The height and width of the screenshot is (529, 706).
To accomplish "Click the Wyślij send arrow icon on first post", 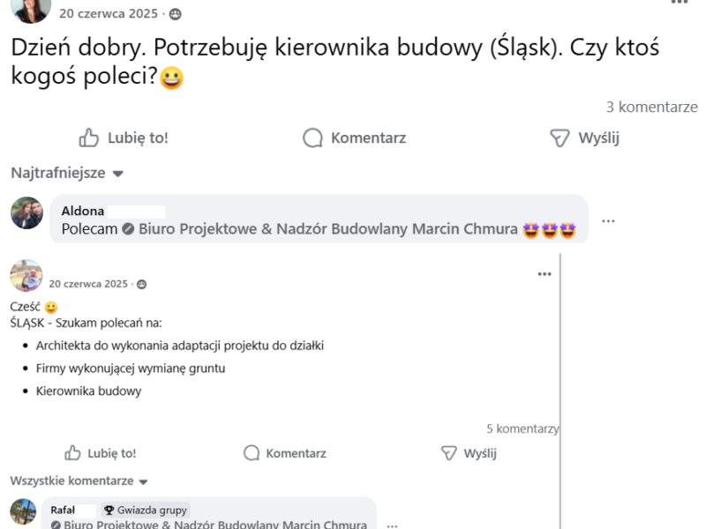I will click(x=559, y=138).
